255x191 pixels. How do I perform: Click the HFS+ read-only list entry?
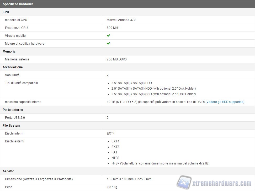click(x=160, y=163)
